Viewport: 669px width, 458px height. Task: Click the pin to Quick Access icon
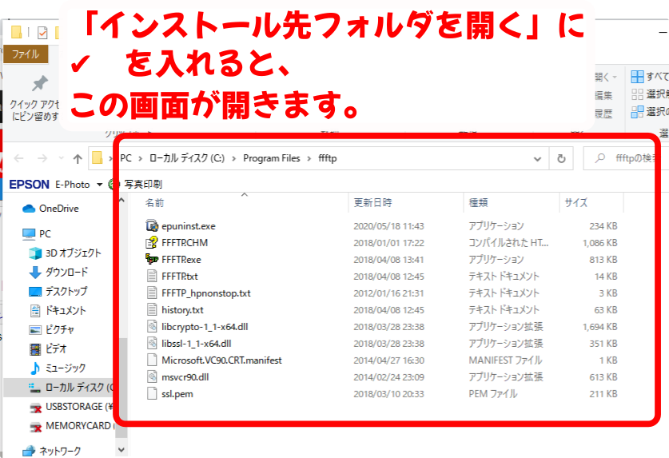tap(40, 84)
